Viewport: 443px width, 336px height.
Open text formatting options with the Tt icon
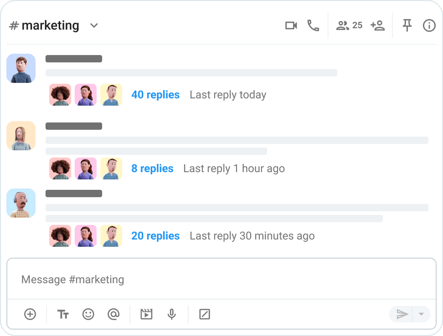[63, 314]
